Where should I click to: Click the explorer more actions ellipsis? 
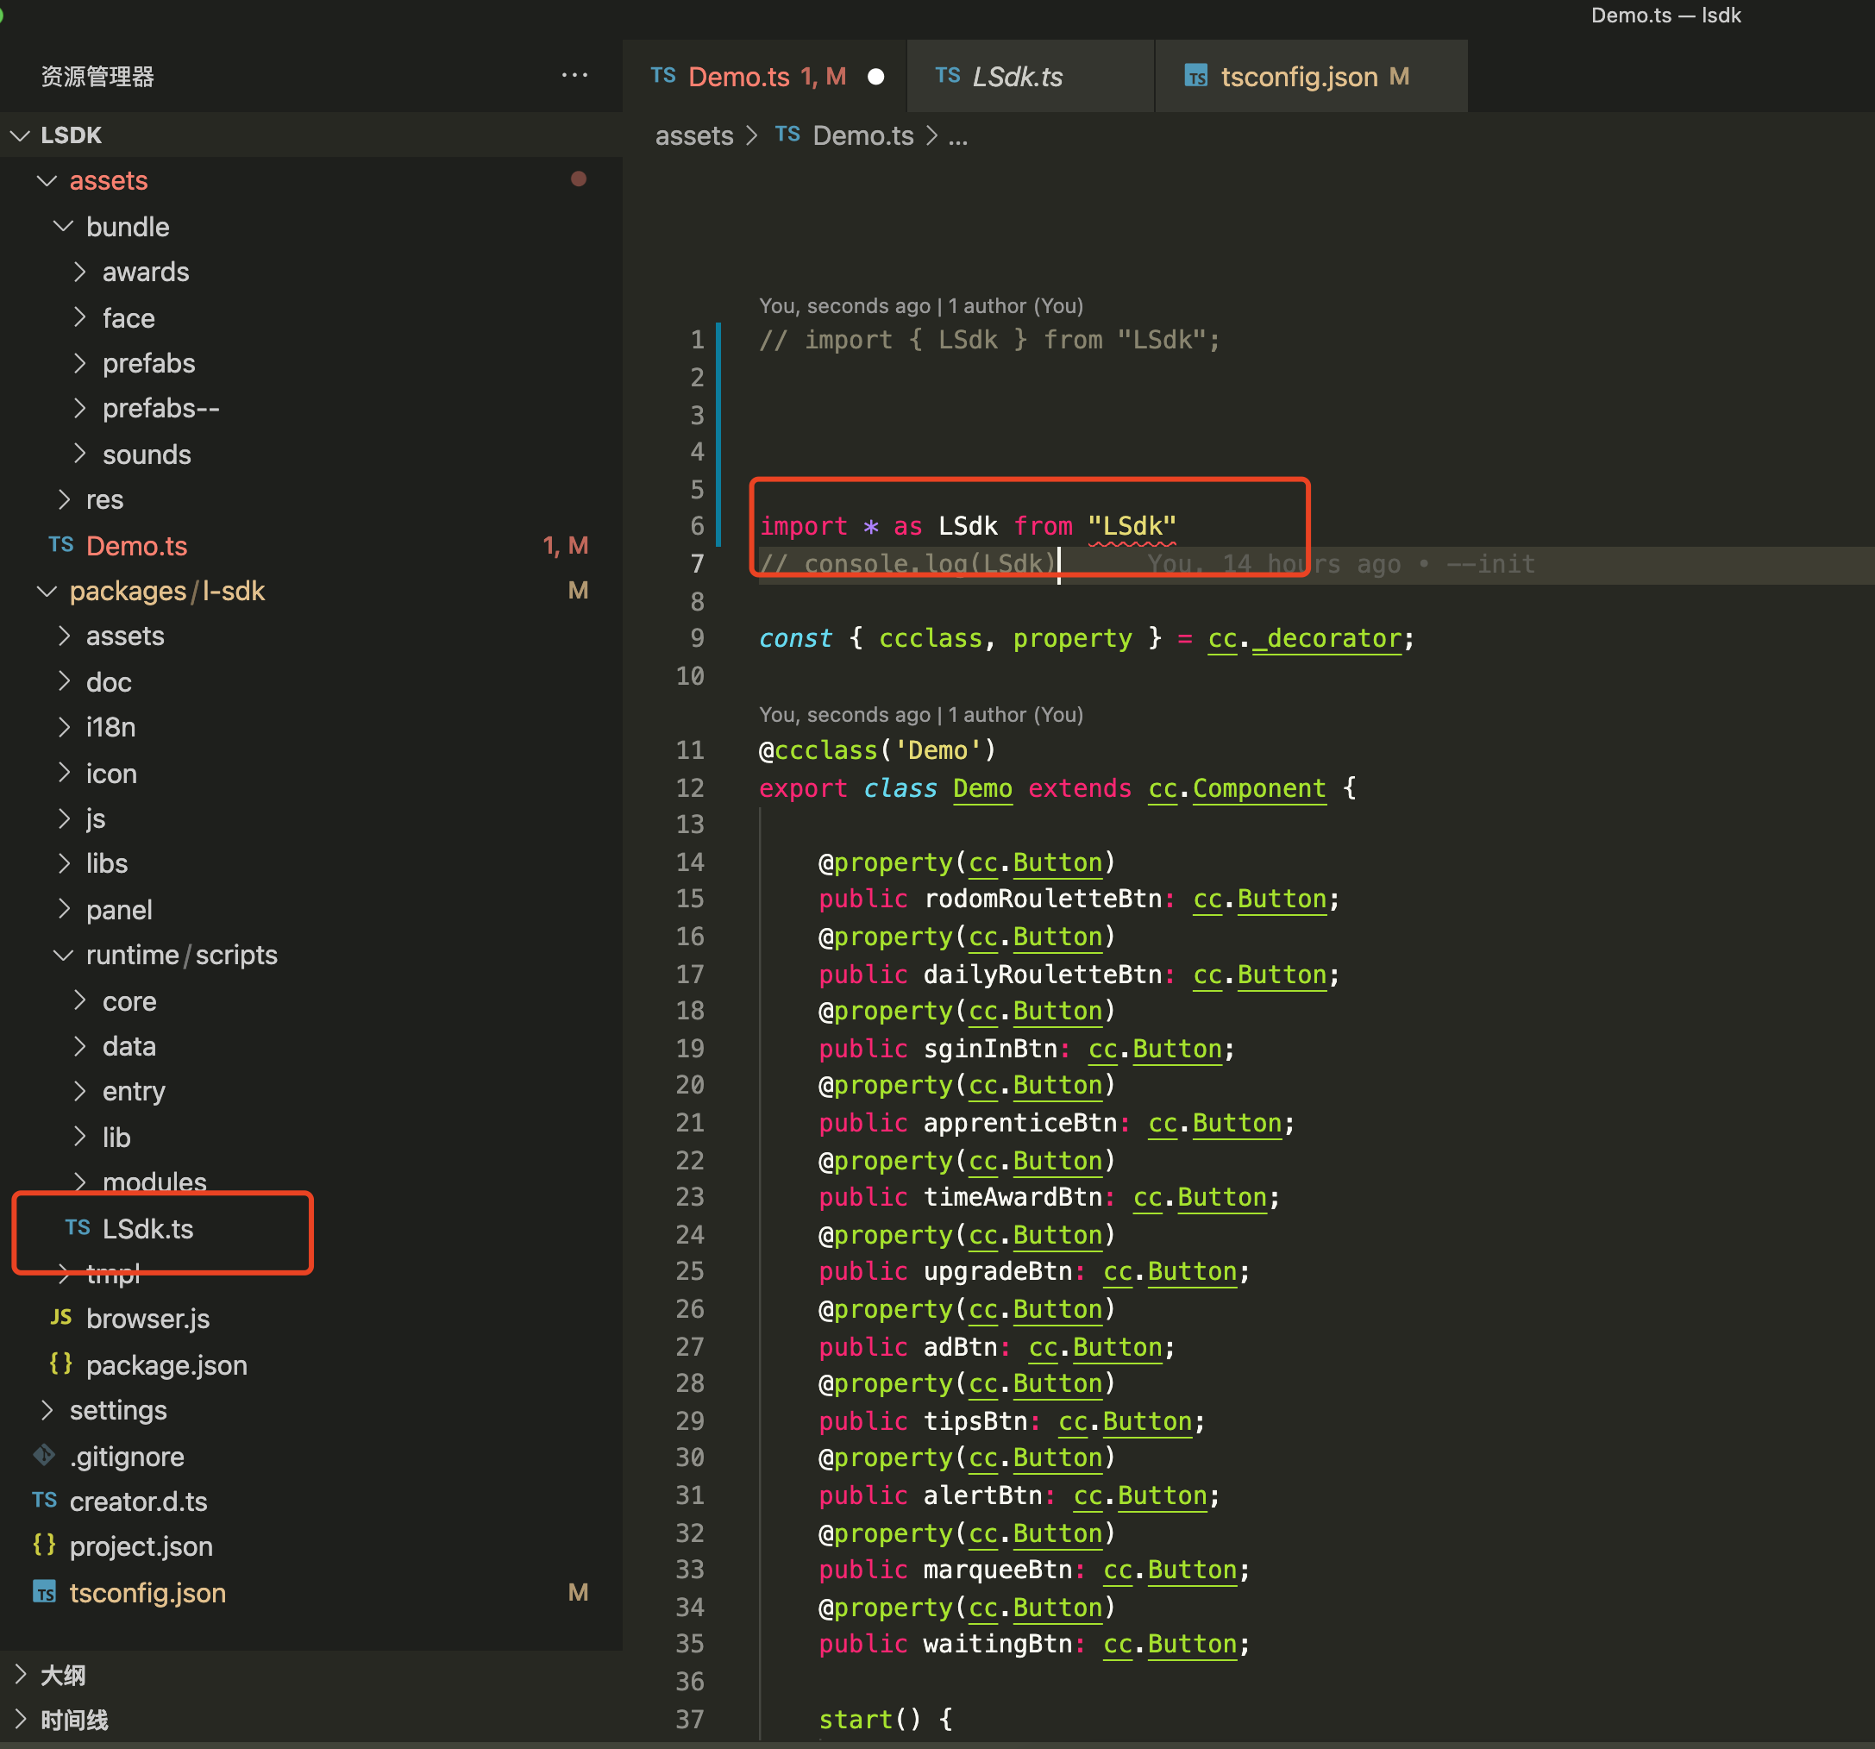(574, 76)
